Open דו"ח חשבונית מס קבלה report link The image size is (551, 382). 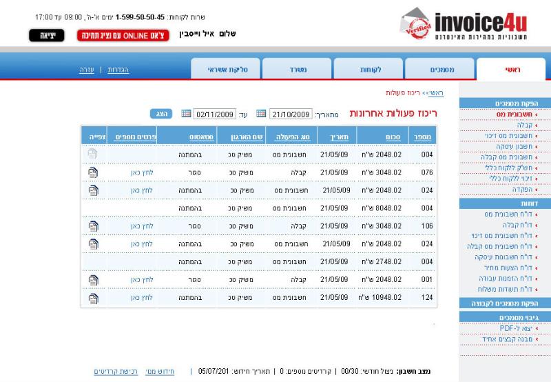click(500, 246)
